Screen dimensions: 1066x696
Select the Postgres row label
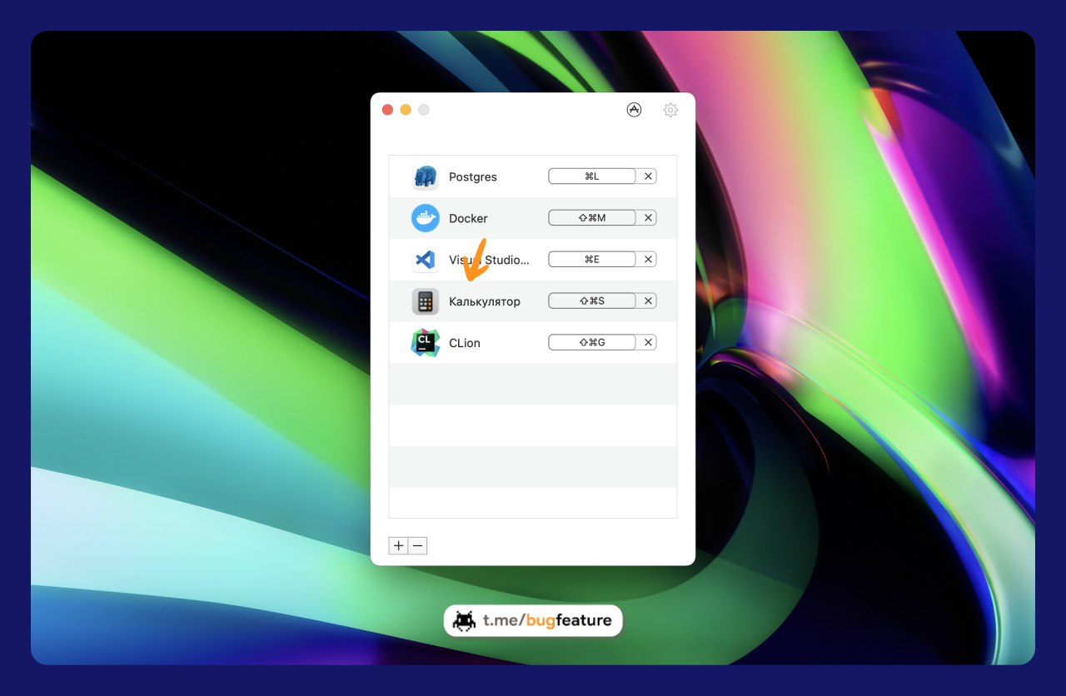click(473, 176)
